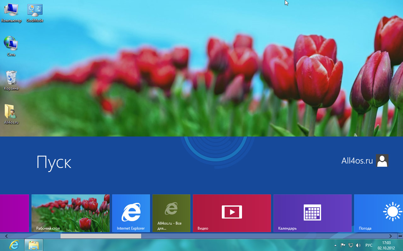The image size is (403, 251).
Task: Select the Сеть network desktop icon
Action: [x=11, y=46]
